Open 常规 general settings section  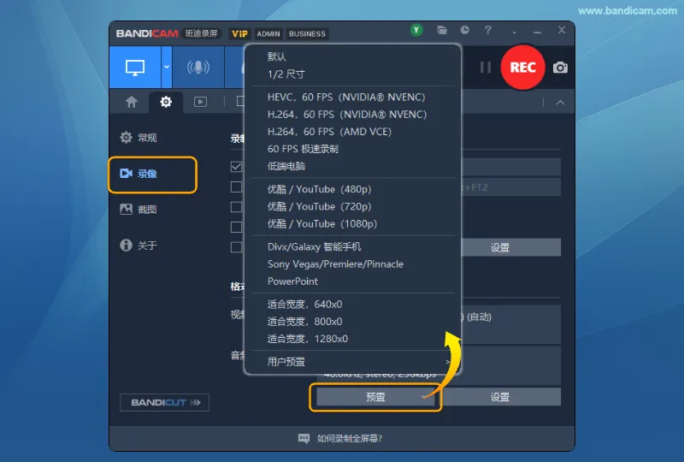pos(139,138)
